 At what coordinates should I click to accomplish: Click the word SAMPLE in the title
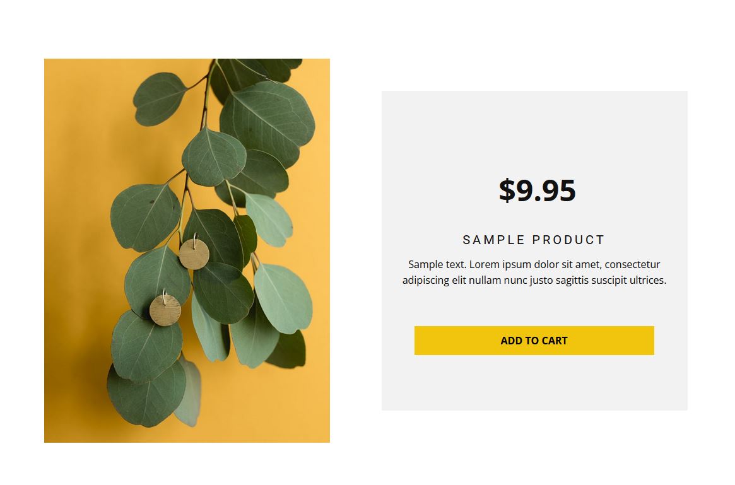[x=493, y=240]
